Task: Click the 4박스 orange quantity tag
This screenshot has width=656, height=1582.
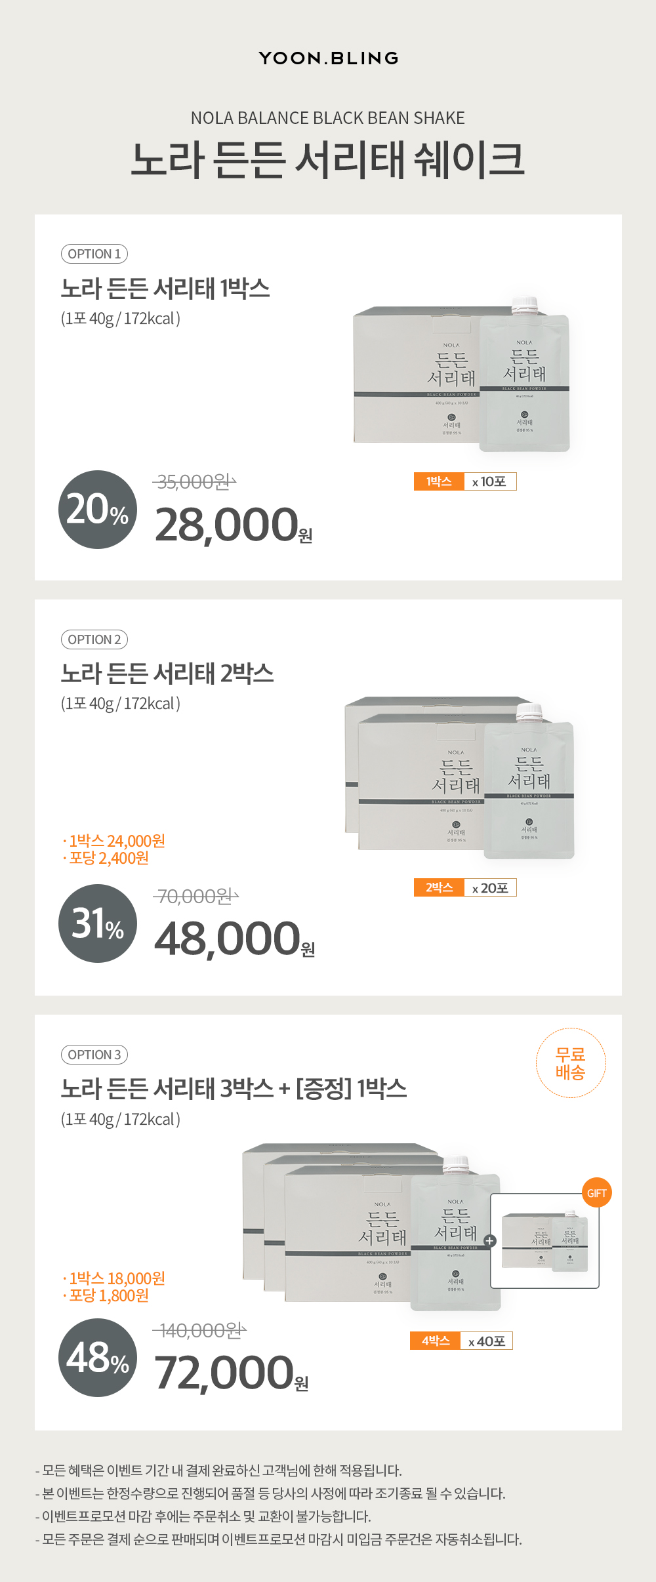Action: coord(435,1341)
